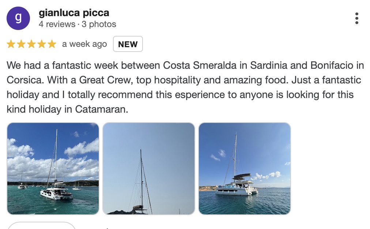Click the purple "g" profile avatar
This screenshot has height=229, width=370.
[x=19, y=18]
